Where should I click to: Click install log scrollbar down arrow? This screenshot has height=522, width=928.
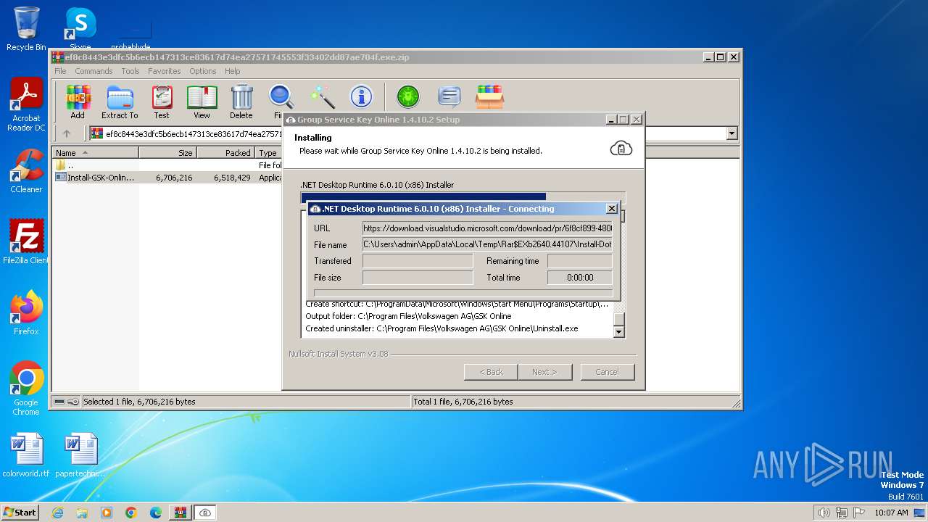pos(619,332)
